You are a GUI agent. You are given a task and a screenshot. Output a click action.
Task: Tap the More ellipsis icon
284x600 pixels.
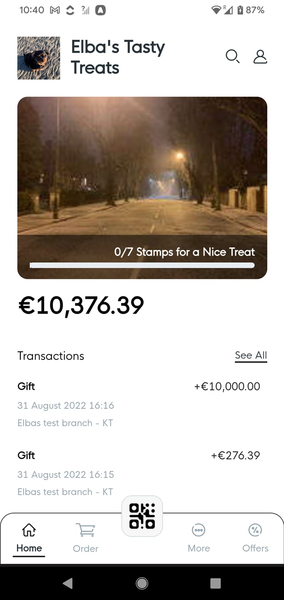point(198,530)
